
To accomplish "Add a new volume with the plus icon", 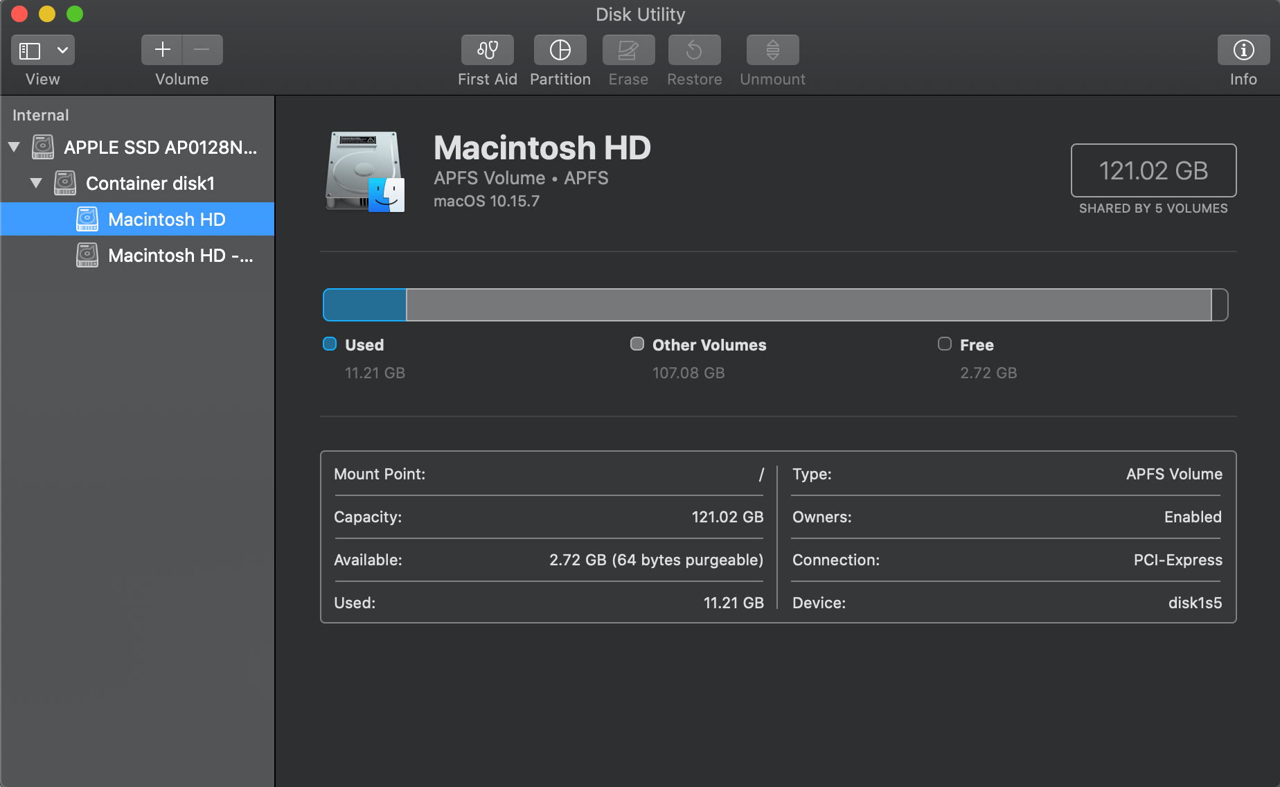I will tap(161, 49).
